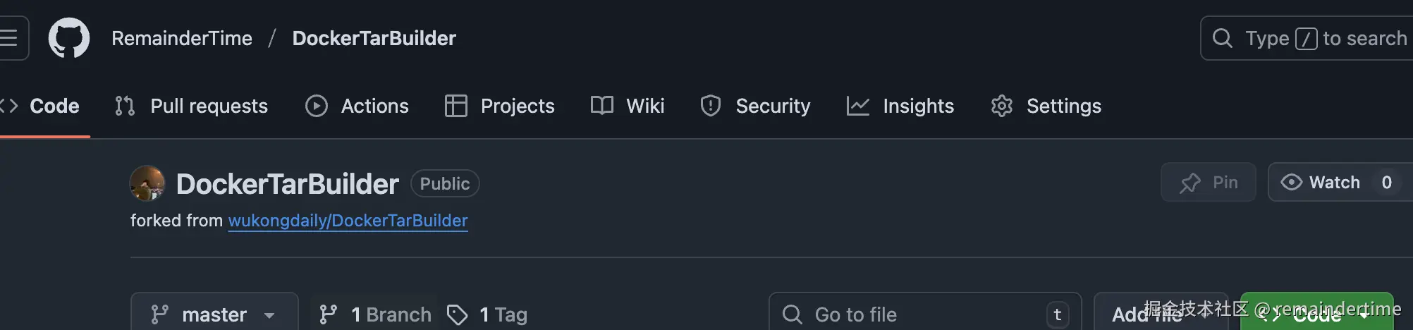Click the repository owner avatar
The height and width of the screenshot is (330, 1413).
[147, 183]
